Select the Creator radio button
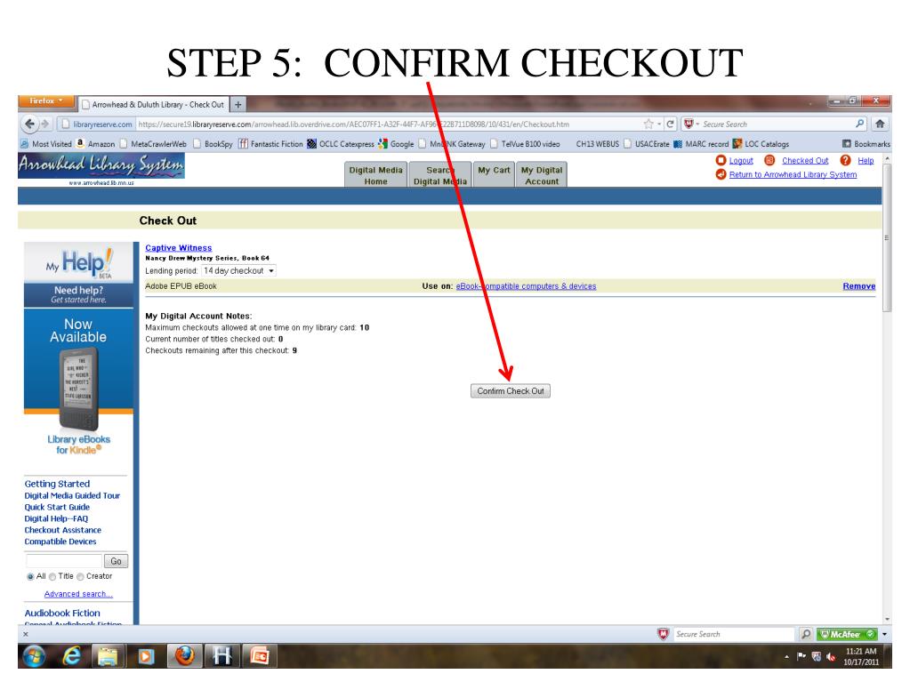 80,576
